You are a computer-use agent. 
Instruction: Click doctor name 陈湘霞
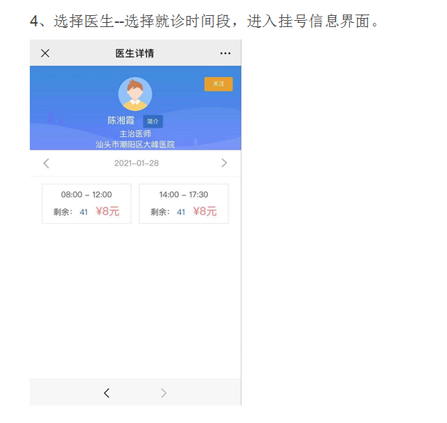(x=121, y=121)
